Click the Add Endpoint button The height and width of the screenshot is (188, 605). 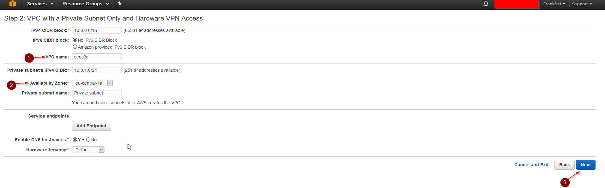92,126
